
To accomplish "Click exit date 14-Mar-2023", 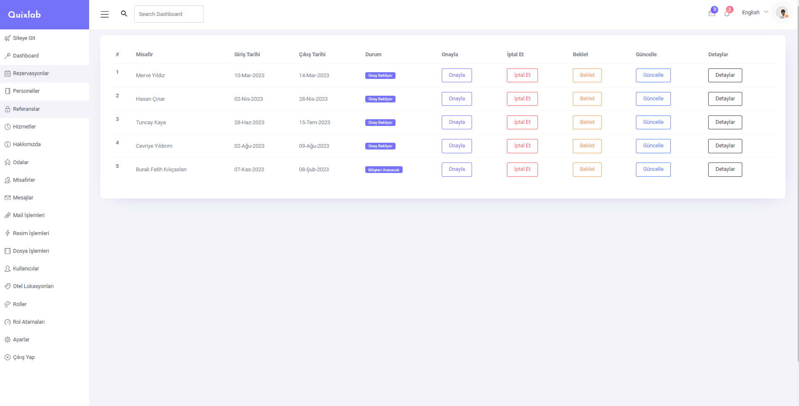I will 314,76.
